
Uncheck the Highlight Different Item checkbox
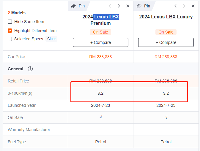(x=10, y=31)
